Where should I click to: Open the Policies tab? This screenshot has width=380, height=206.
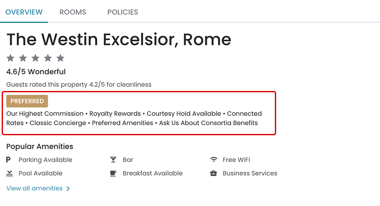tap(122, 12)
